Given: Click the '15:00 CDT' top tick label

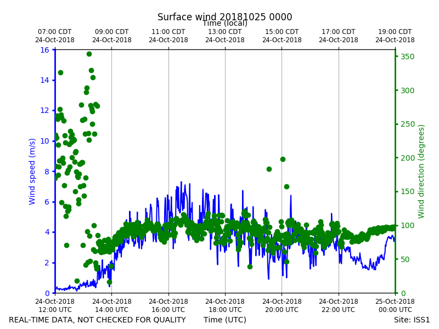Looking at the screenshot, I should (x=282, y=32).
